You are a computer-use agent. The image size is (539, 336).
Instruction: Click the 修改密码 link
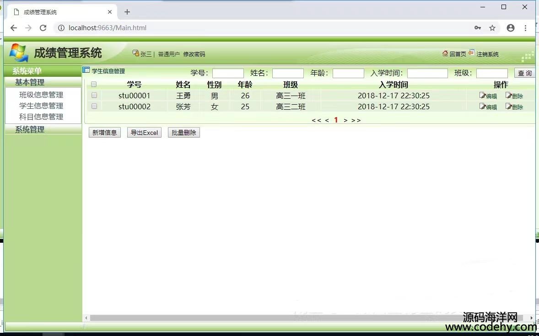[x=194, y=54]
